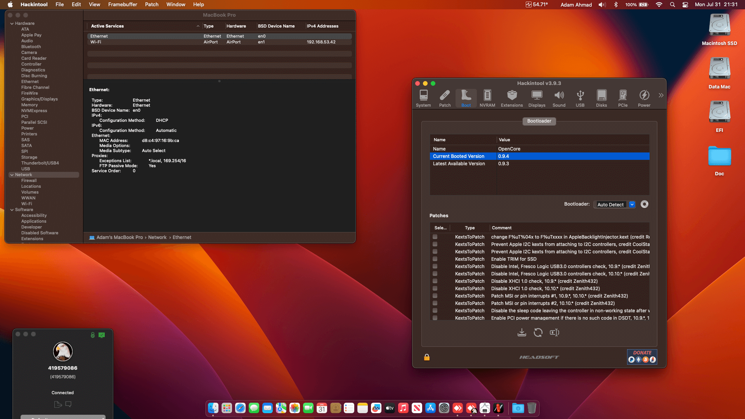The height and width of the screenshot is (419, 745).
Task: Show more toolbar items via chevron
Action: (x=661, y=95)
